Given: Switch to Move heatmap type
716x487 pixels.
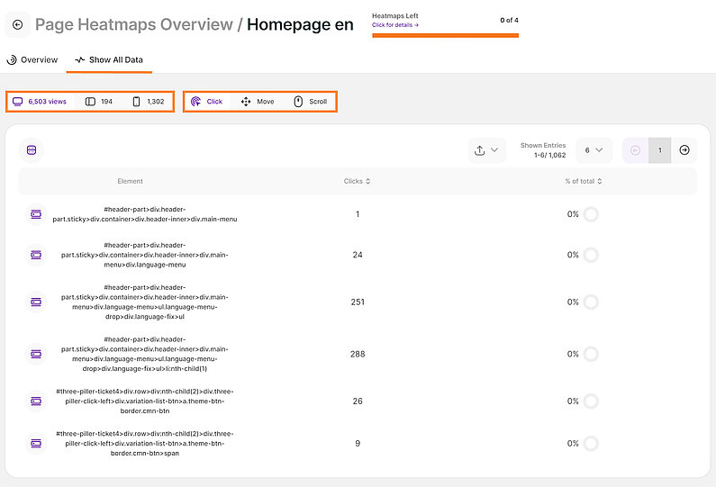Looking at the screenshot, I should (257, 102).
